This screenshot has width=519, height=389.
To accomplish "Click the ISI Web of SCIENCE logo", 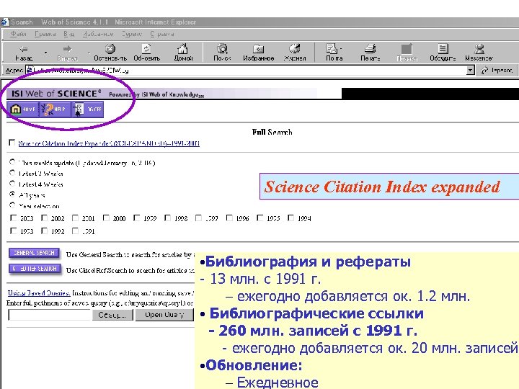I will coord(56,94).
